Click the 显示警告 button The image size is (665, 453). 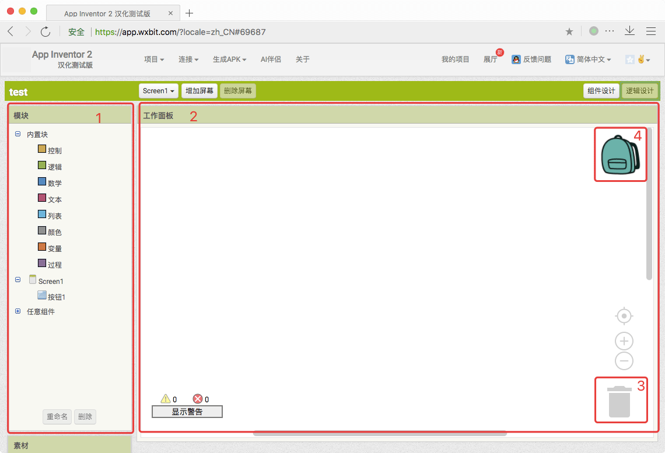click(x=187, y=412)
